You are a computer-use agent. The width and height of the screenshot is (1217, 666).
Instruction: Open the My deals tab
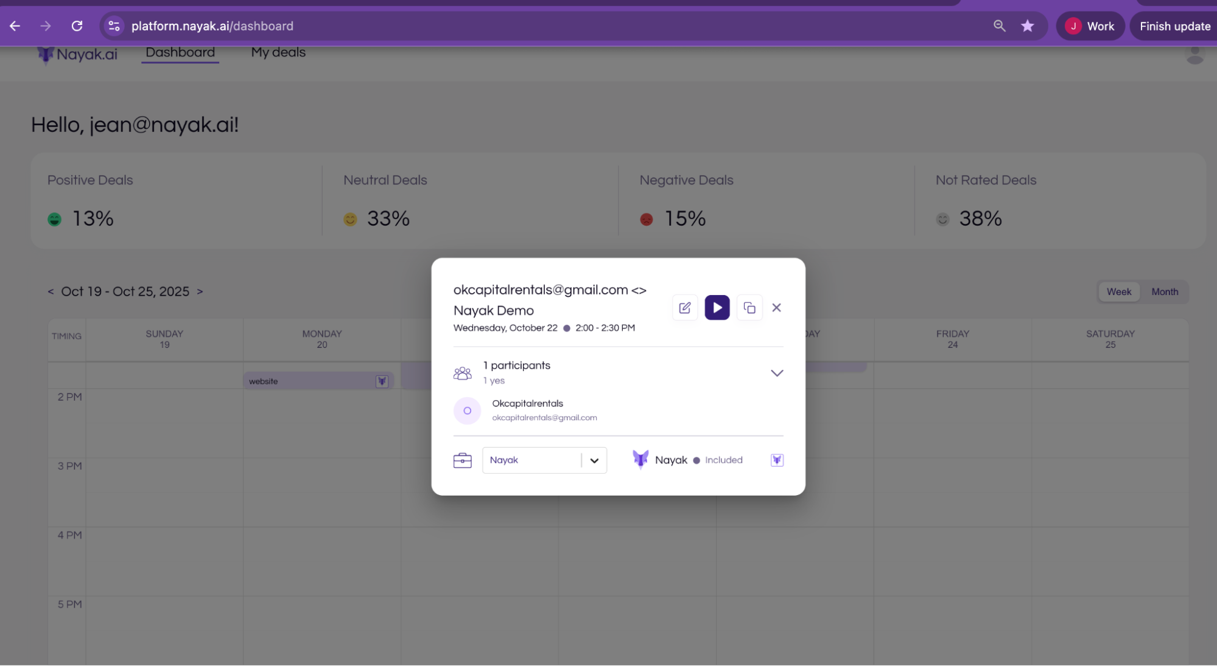[278, 53]
